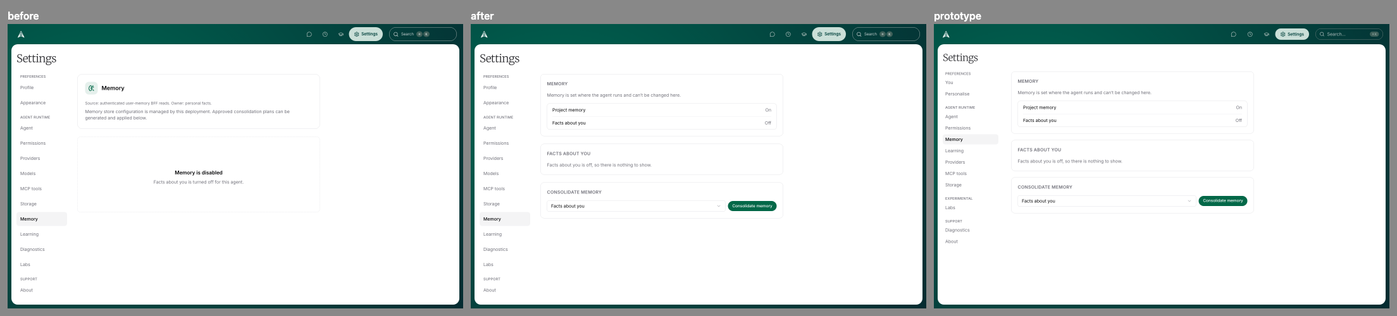The width and height of the screenshot is (1397, 316).
Task: Select Models in after panel sidebar
Action: 505,174
